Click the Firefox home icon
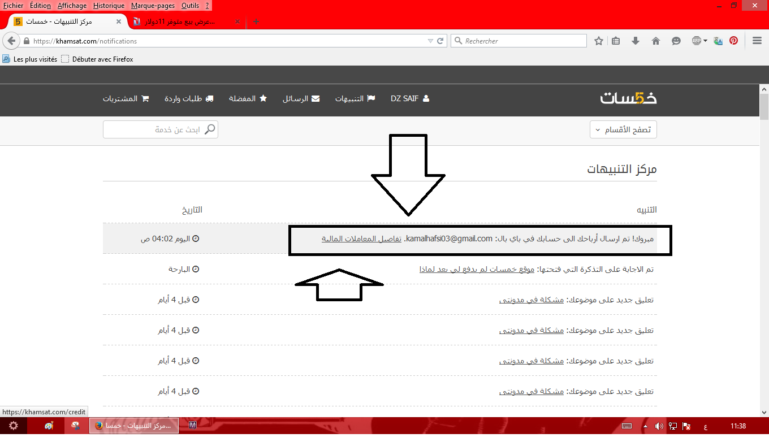This screenshot has width=769, height=442. [656, 41]
